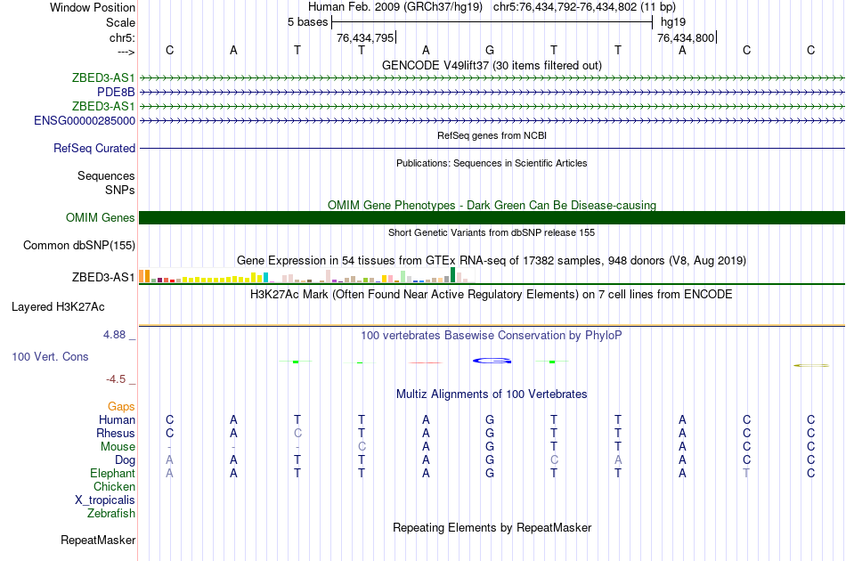Click RefSeq genes from NCBI title
The image size is (846, 561).
(x=492, y=135)
